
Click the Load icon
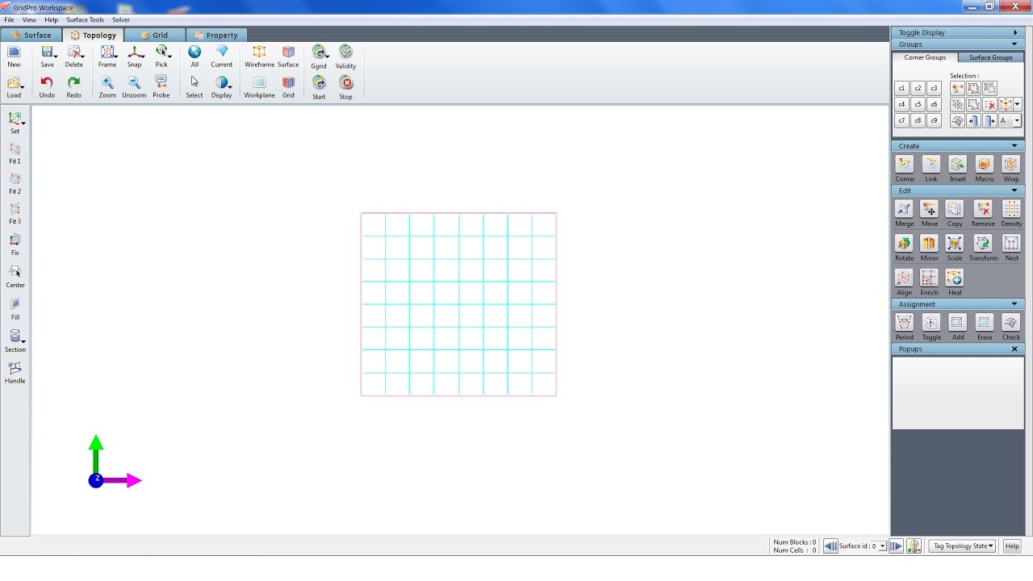(x=14, y=82)
